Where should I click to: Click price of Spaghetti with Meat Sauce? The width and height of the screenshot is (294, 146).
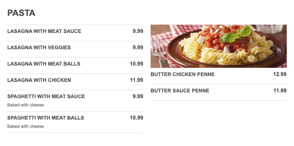pyautogui.click(x=138, y=96)
